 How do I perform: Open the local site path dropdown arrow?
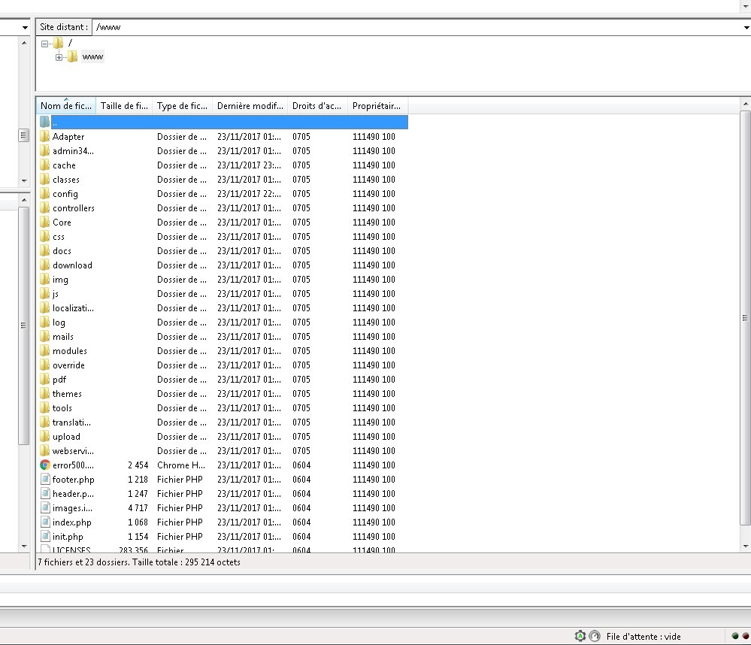[25, 28]
